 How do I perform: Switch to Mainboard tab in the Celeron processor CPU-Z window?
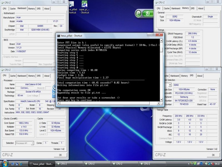click(22, 76)
